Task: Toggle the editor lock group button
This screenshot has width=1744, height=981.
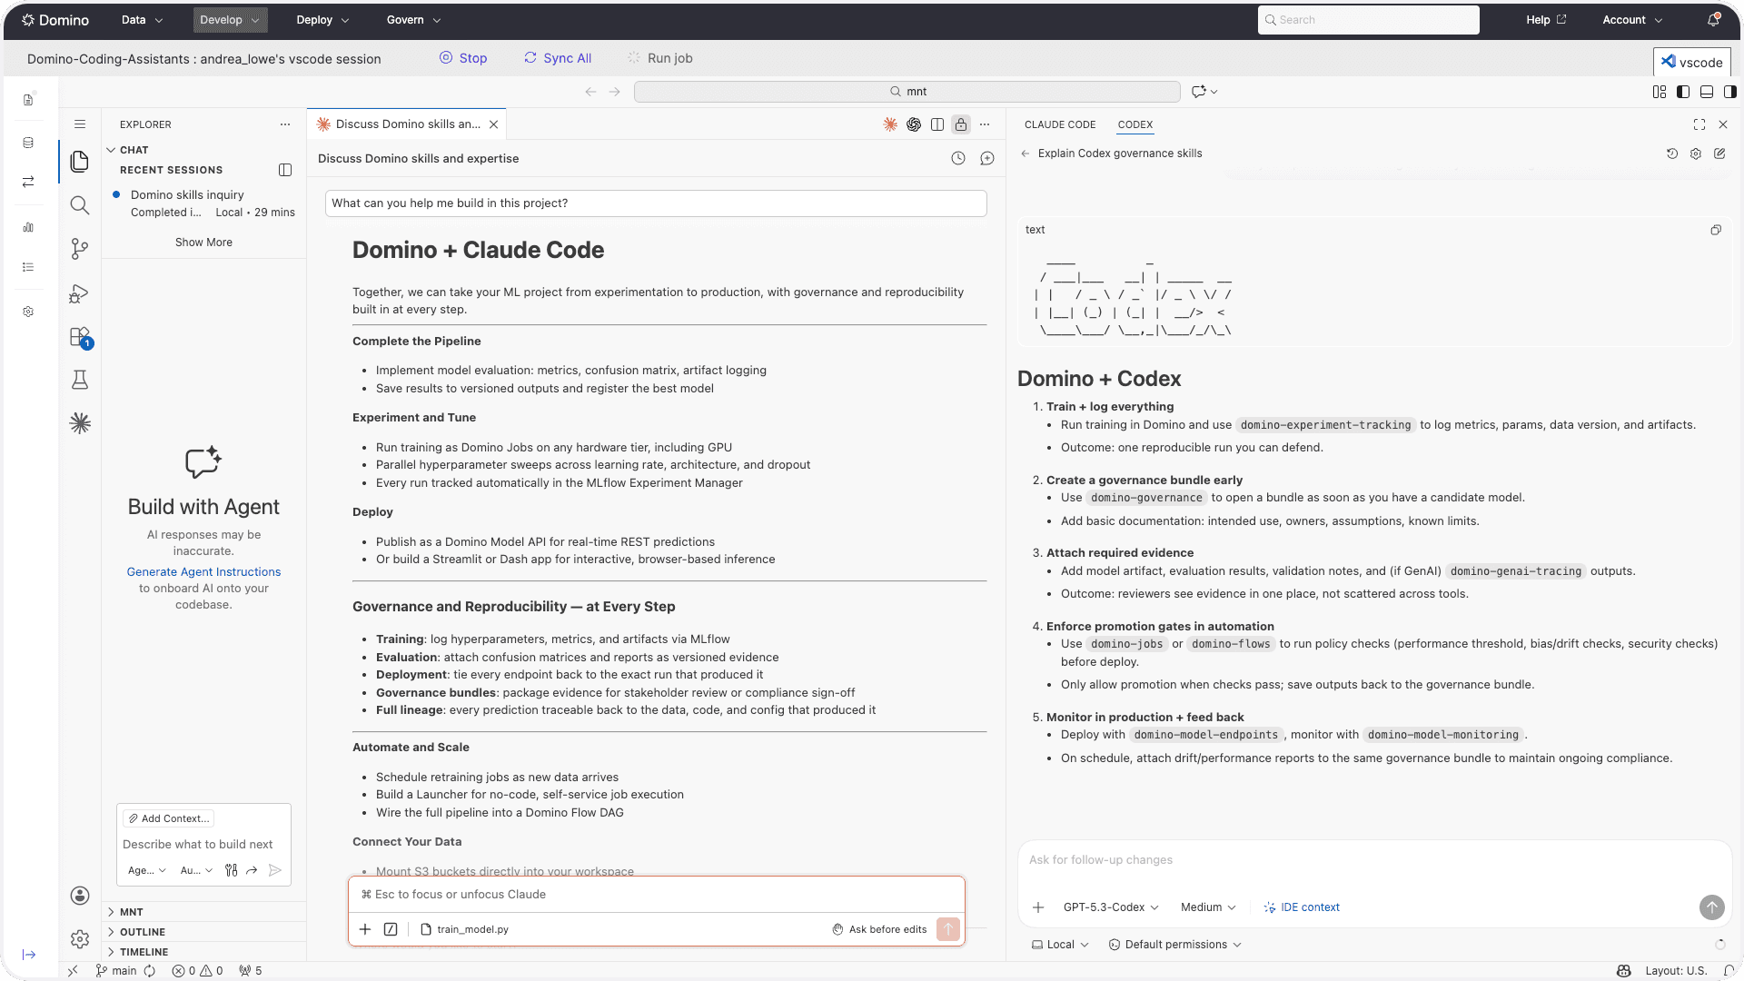Action: click(961, 124)
